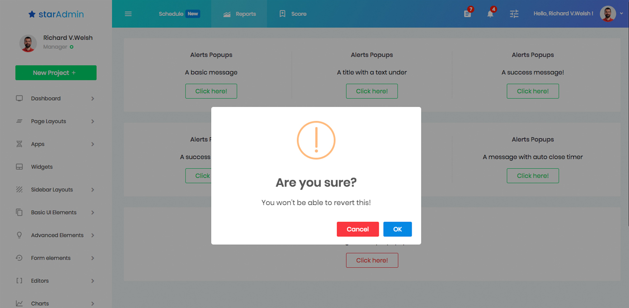Click the green New Project button
This screenshot has width=629, height=308.
(56, 73)
